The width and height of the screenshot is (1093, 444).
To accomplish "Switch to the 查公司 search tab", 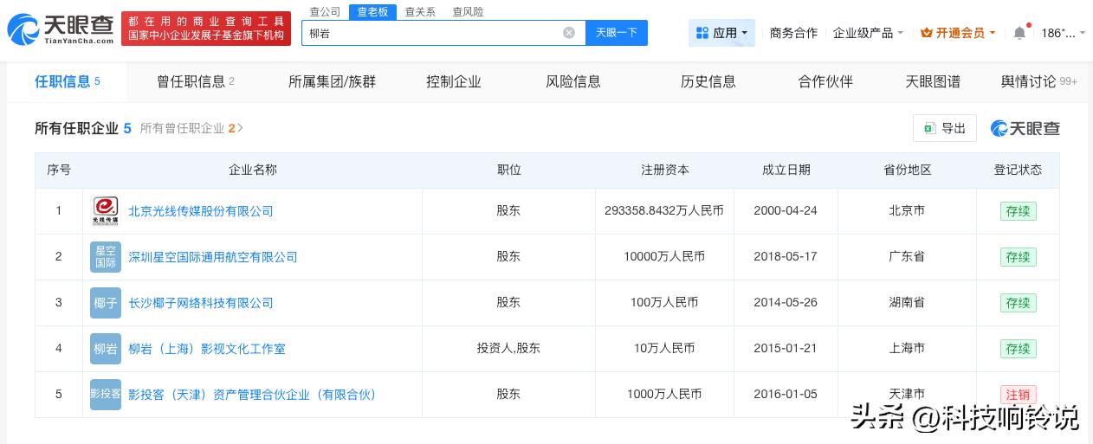I will click(x=325, y=11).
